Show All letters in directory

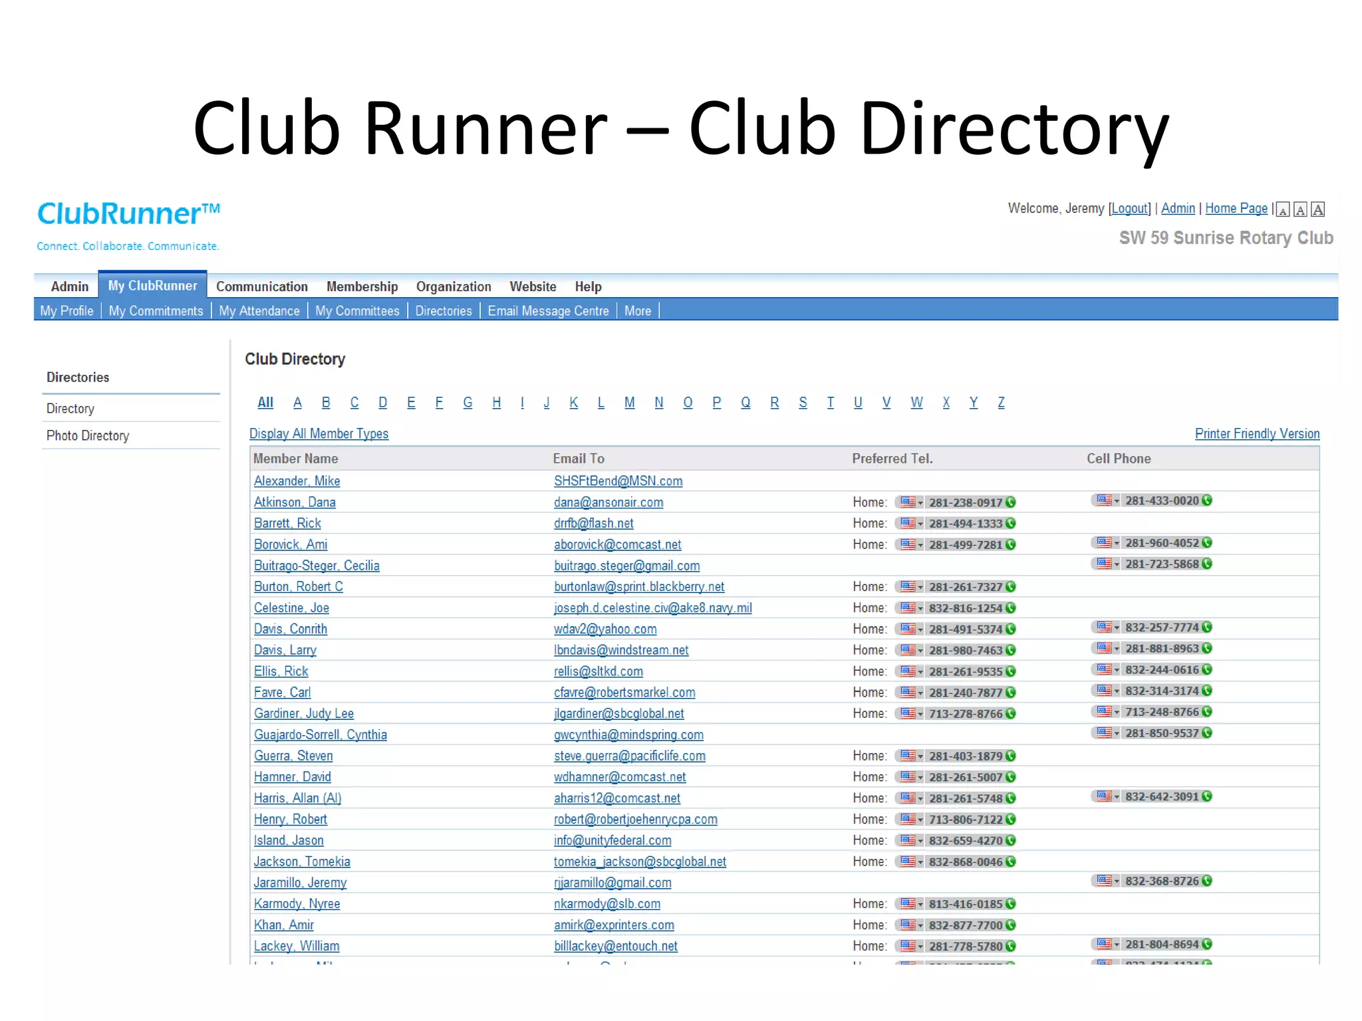[265, 403]
